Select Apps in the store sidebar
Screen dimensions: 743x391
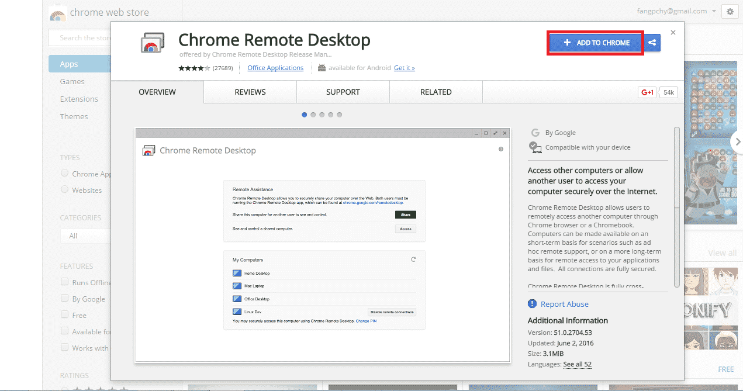coord(80,64)
